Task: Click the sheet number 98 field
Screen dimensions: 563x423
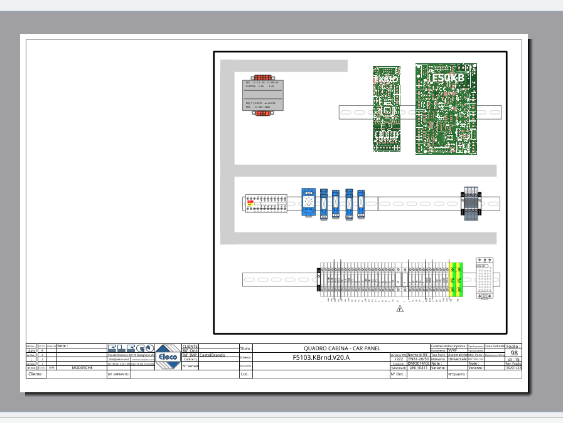Action: click(514, 353)
